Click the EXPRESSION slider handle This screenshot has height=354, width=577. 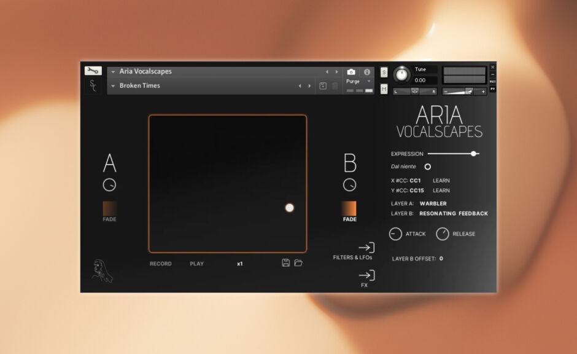473,154
